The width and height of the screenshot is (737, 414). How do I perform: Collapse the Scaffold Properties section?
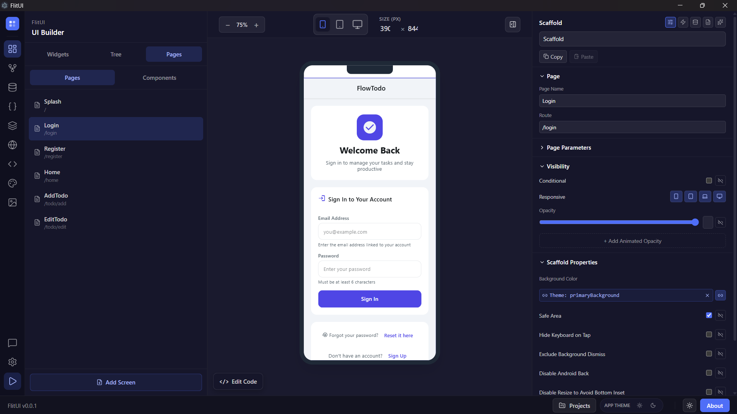(x=568, y=262)
